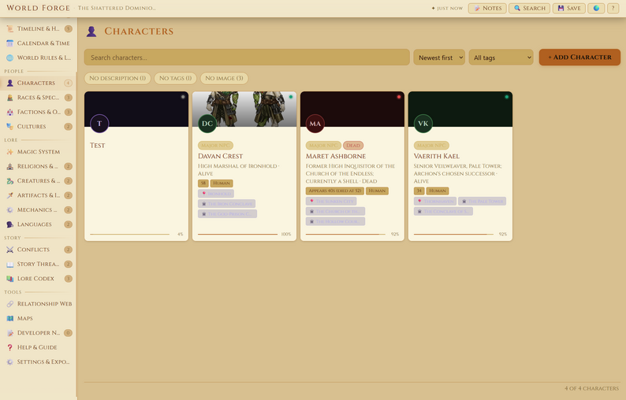Click the Save button in header
The width and height of the screenshot is (626, 400).
pos(569,8)
